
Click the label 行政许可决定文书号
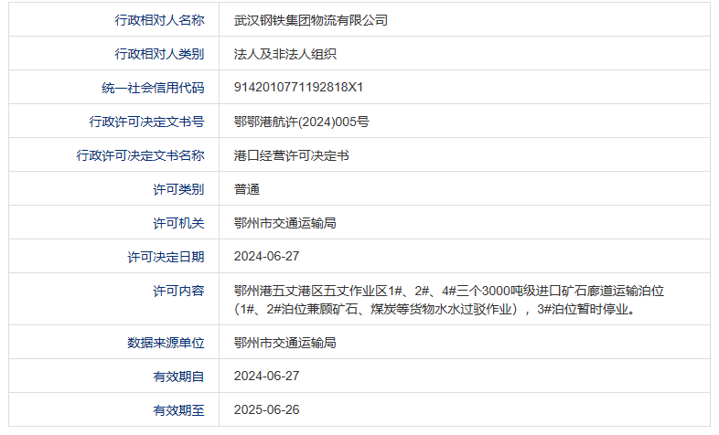(146, 122)
